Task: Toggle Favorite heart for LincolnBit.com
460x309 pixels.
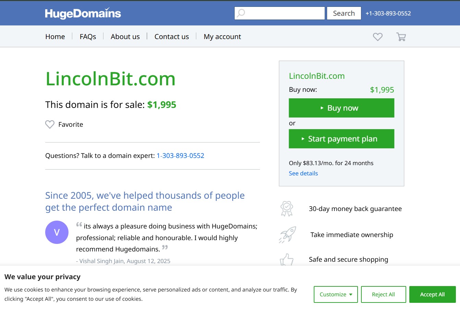Action: (x=50, y=124)
